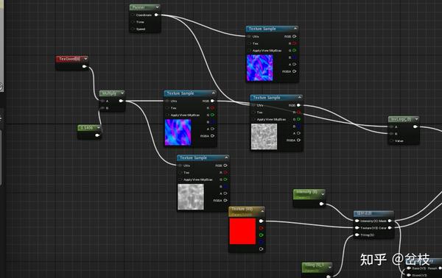Screen dimensions: 442x278
Task: Click the TexCoord[0] node's output pin
Action: (x=84, y=66)
